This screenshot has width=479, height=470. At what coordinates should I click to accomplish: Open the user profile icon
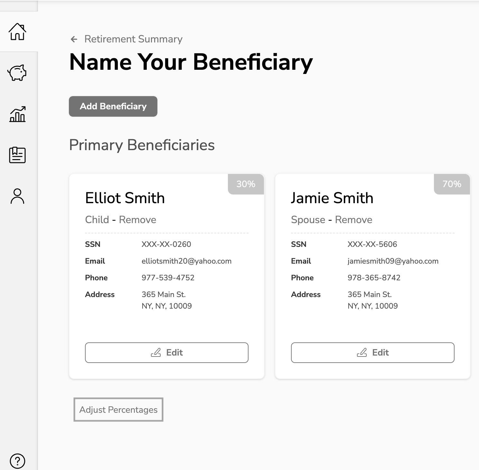[x=17, y=196]
